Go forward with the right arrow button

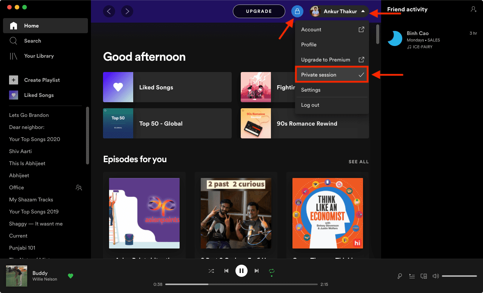(127, 11)
